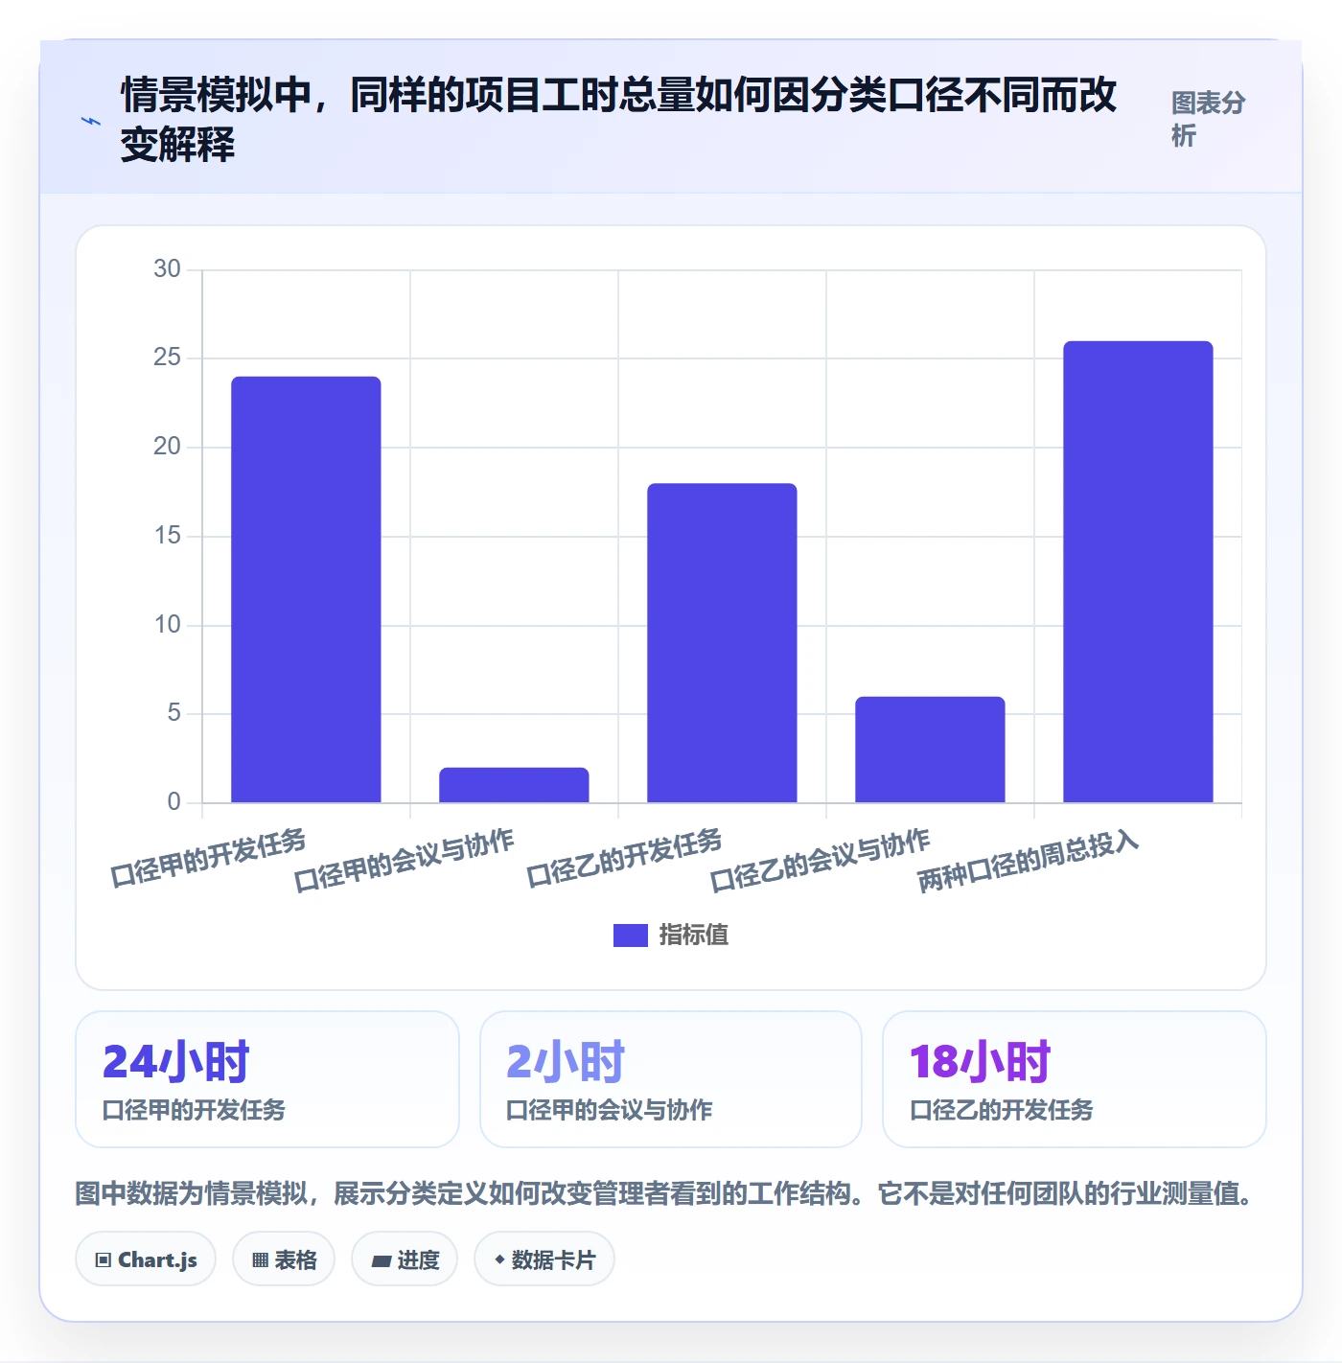The height and width of the screenshot is (1363, 1342).
Task: Click the x-axis label 口径乙的会议与协作
Action: [x=820, y=860]
